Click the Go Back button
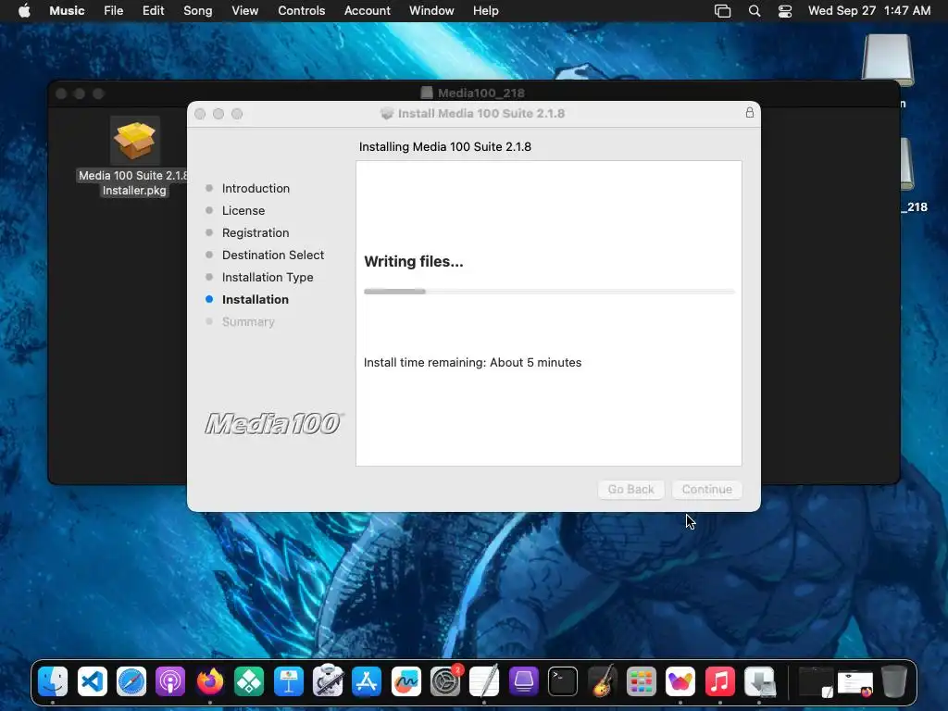948x711 pixels. pyautogui.click(x=631, y=489)
